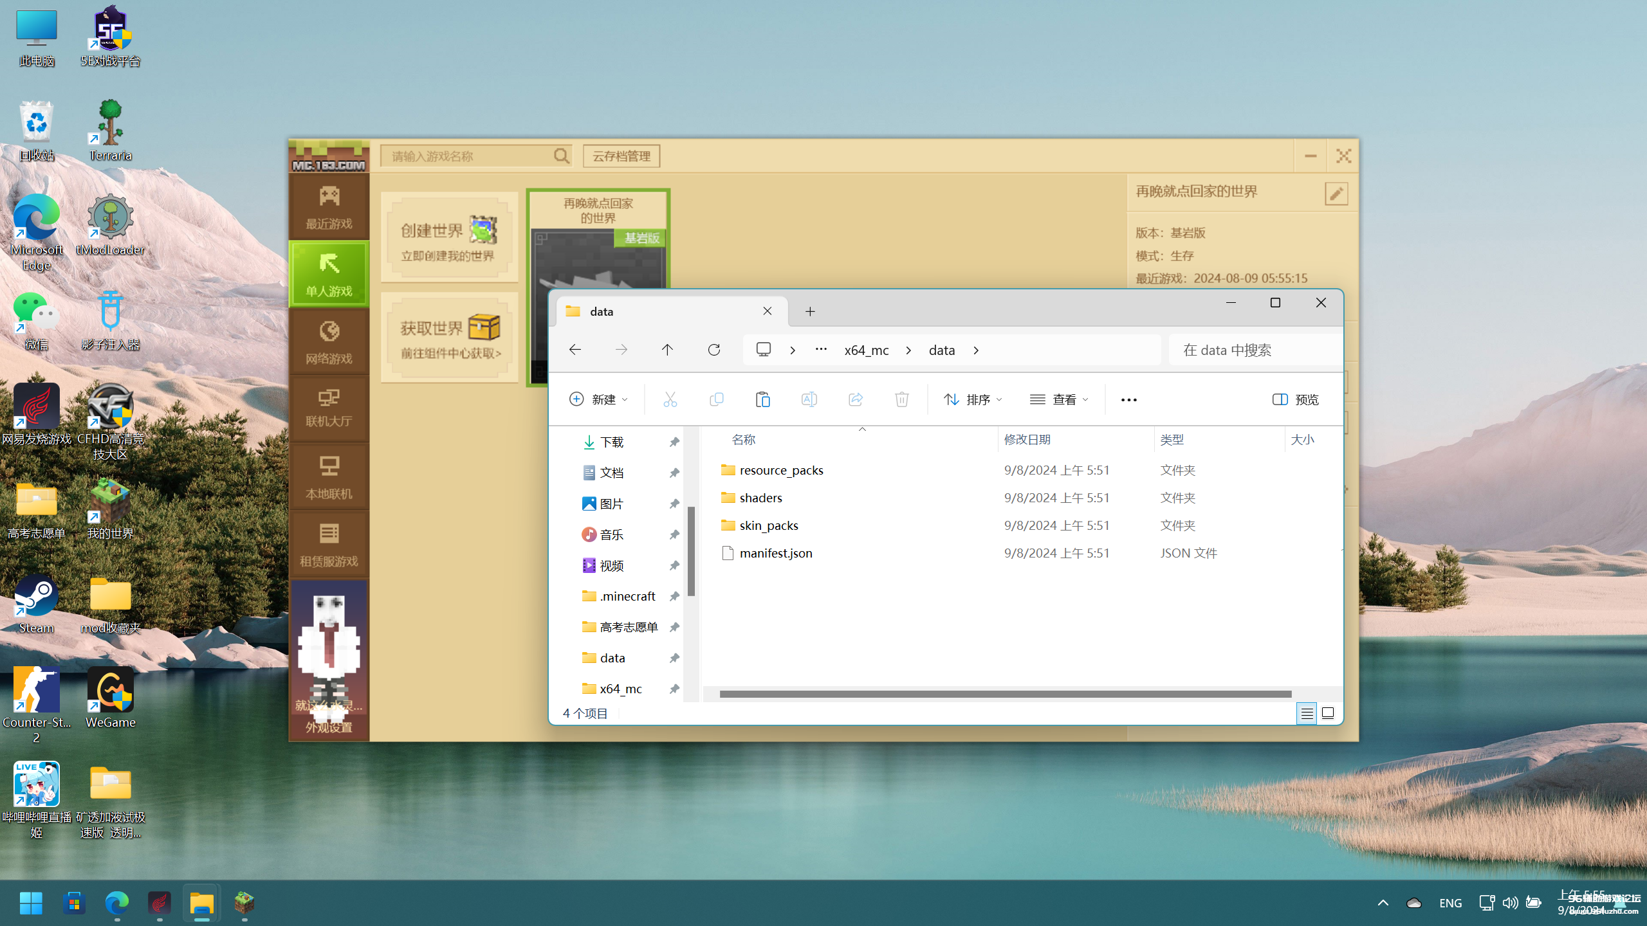Image resolution: width=1647 pixels, height=926 pixels.
Task: Click the Up directory arrow icon
Action: pos(667,350)
